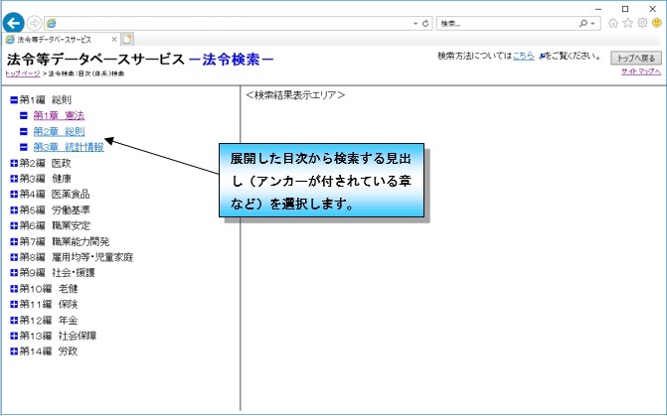Collapse the 第1編 総則 tree node
Screen dimensions: 667x416
click(13, 100)
